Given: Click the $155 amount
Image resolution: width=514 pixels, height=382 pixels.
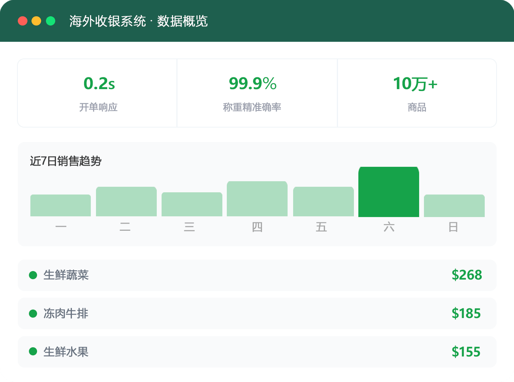Looking at the screenshot, I should [x=466, y=352].
